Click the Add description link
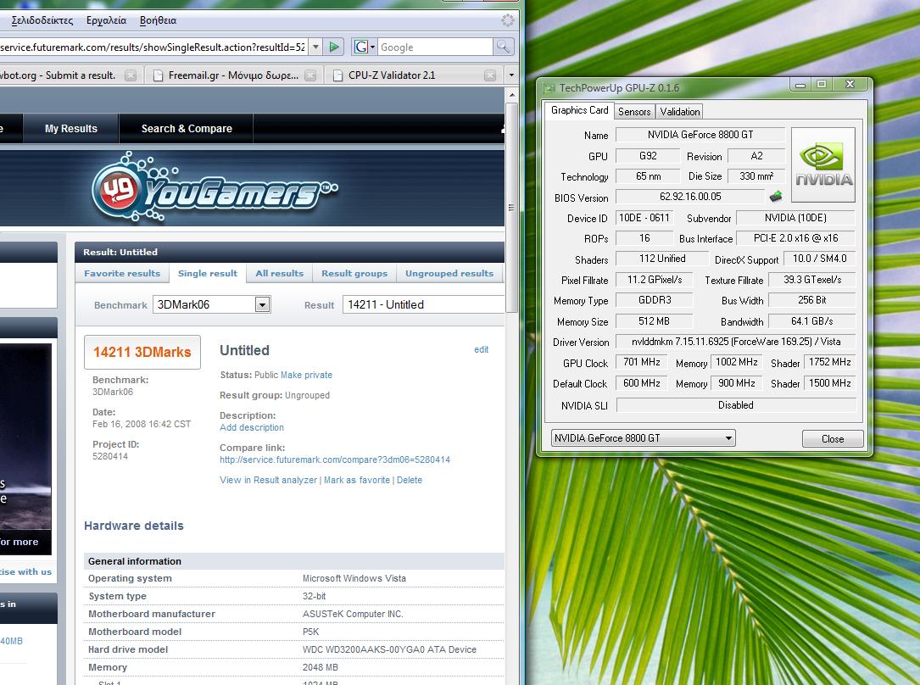This screenshot has width=920, height=685. point(252,427)
